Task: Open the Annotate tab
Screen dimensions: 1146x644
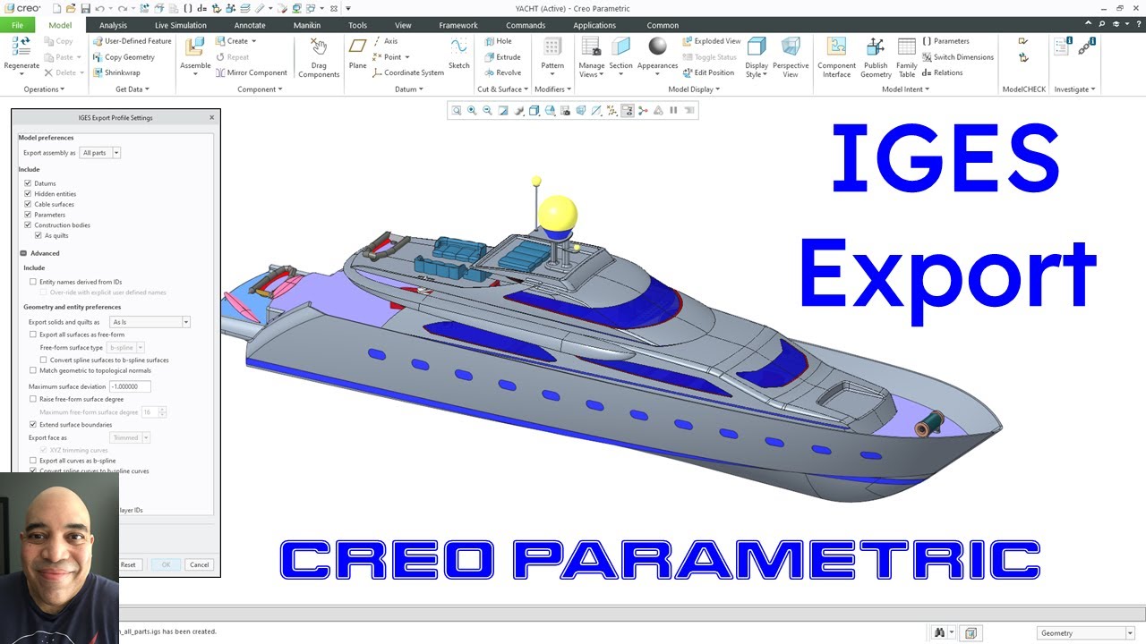Action: coord(250,25)
